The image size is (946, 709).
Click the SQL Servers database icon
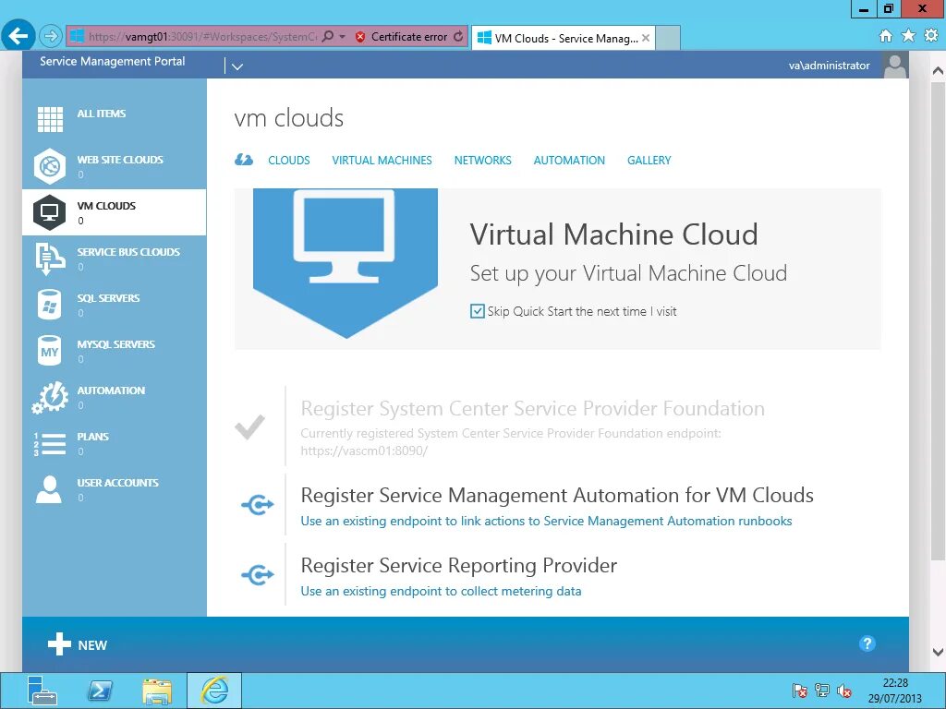point(49,305)
